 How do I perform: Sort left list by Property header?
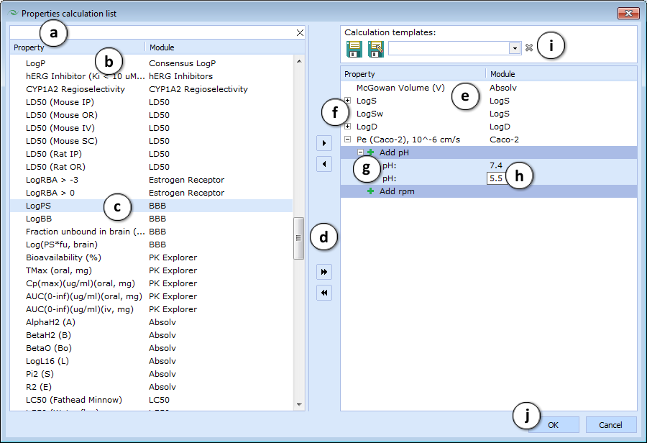pyautogui.click(x=78, y=47)
